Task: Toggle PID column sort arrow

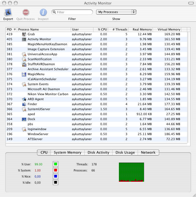Action: click(15, 29)
